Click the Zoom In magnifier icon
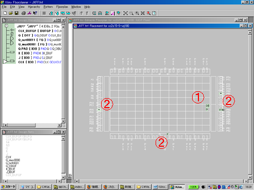This screenshot has height=190, width=254. click(137, 13)
